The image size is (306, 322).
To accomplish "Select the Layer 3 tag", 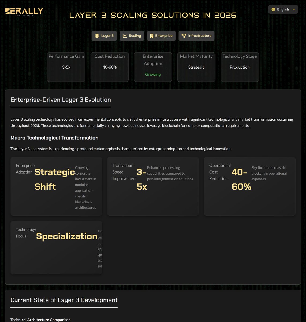I will pyautogui.click(x=104, y=36).
